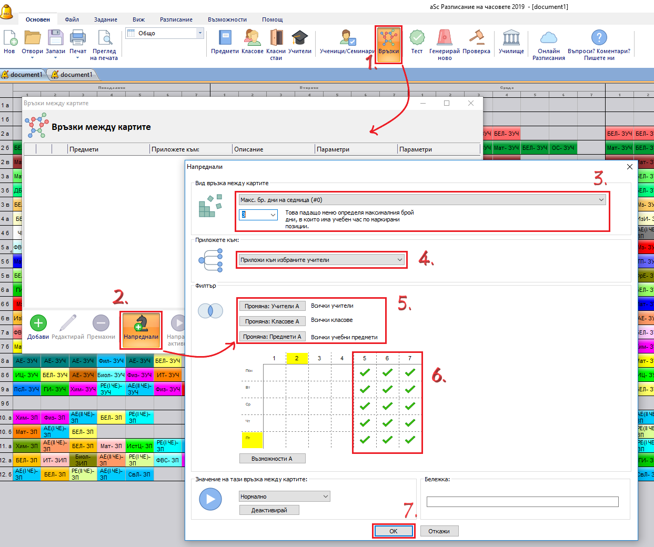Expand the Нормално importance dropdown
The image size is (654, 547).
284,497
